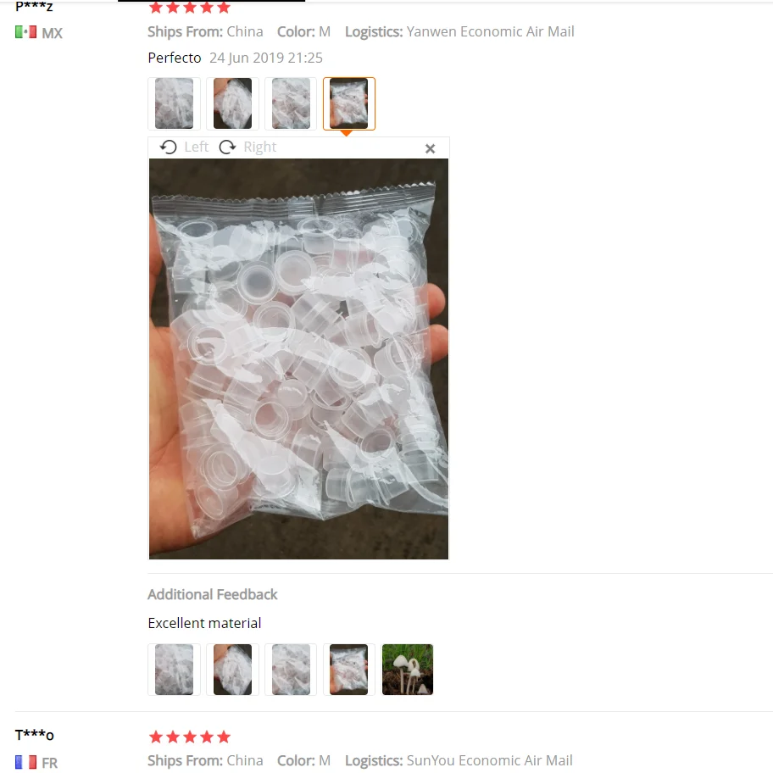The height and width of the screenshot is (773, 773).
Task: Open third thumbnail under Additional Feedback
Action: 291,670
